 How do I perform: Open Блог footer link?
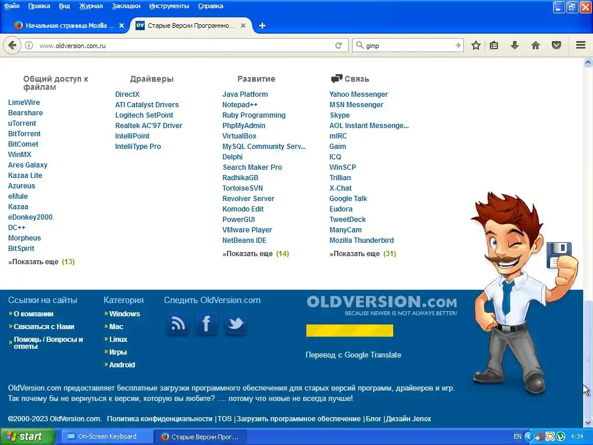[x=374, y=419]
